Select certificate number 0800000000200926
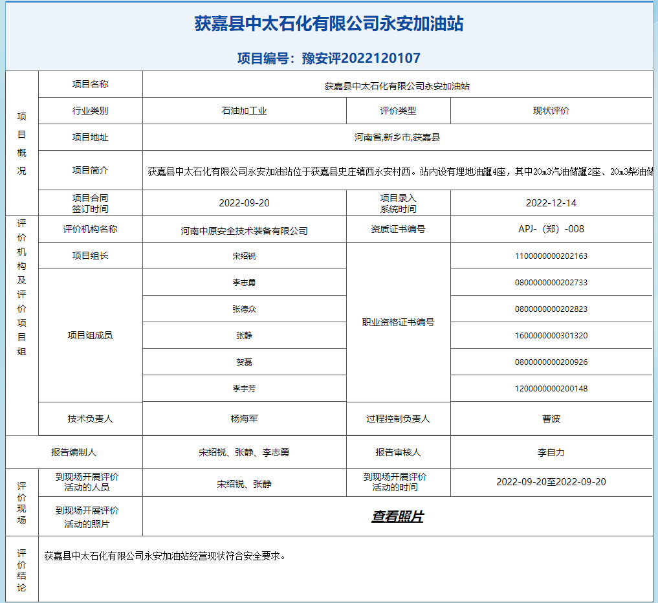The image size is (658, 603). (x=551, y=362)
